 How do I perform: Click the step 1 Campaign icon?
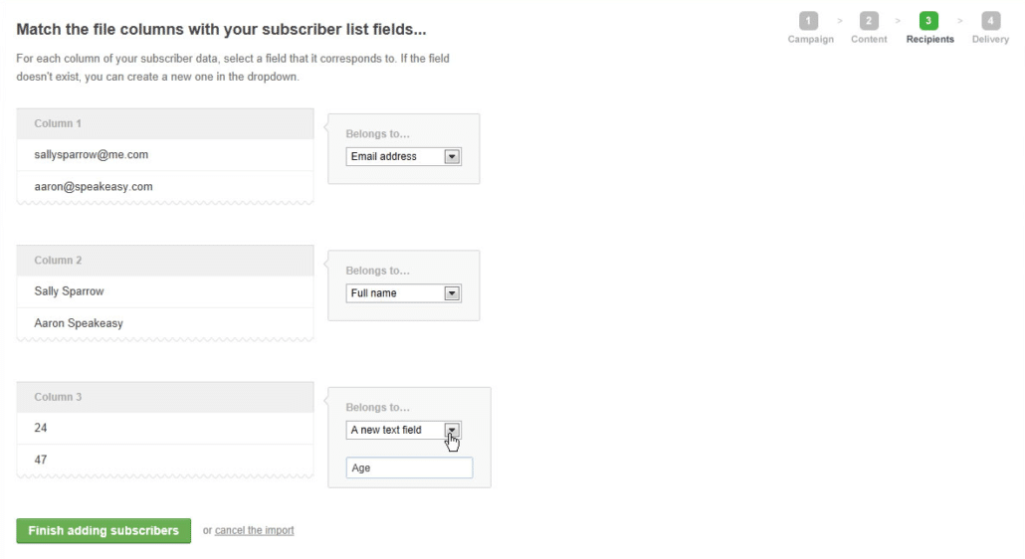[x=808, y=21]
